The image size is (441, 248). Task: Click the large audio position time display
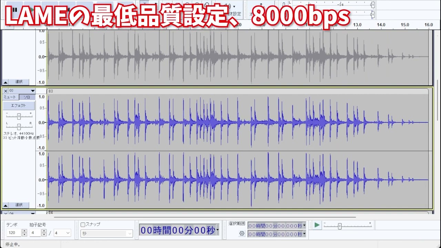177,230
